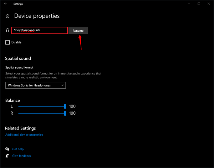
Task: Open Additional device properties link
Action: [x=24, y=135]
